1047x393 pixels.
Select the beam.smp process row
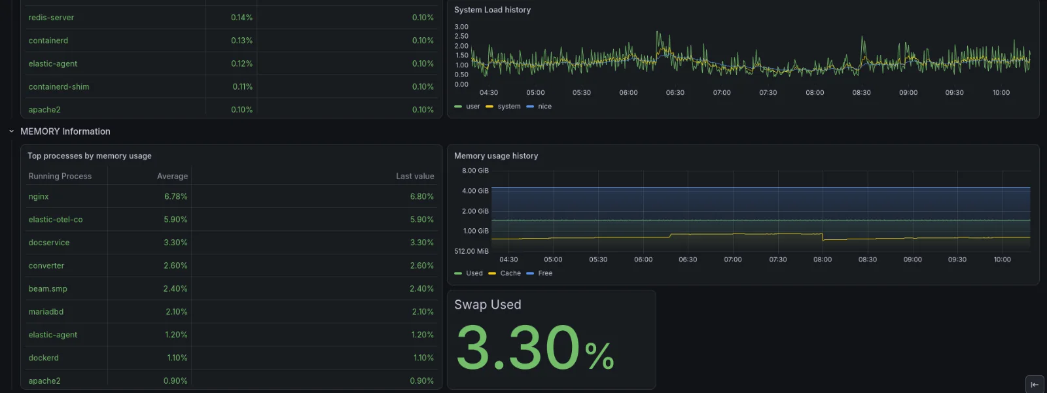pos(232,288)
